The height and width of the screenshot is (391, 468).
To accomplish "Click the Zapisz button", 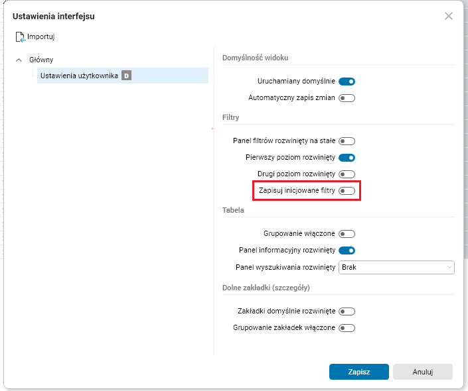I will click(x=358, y=372).
